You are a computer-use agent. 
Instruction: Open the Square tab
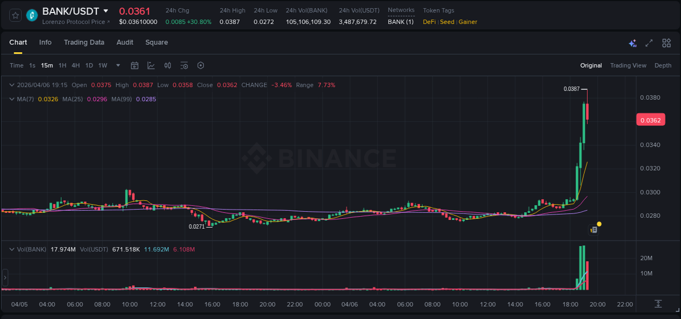(x=156, y=42)
